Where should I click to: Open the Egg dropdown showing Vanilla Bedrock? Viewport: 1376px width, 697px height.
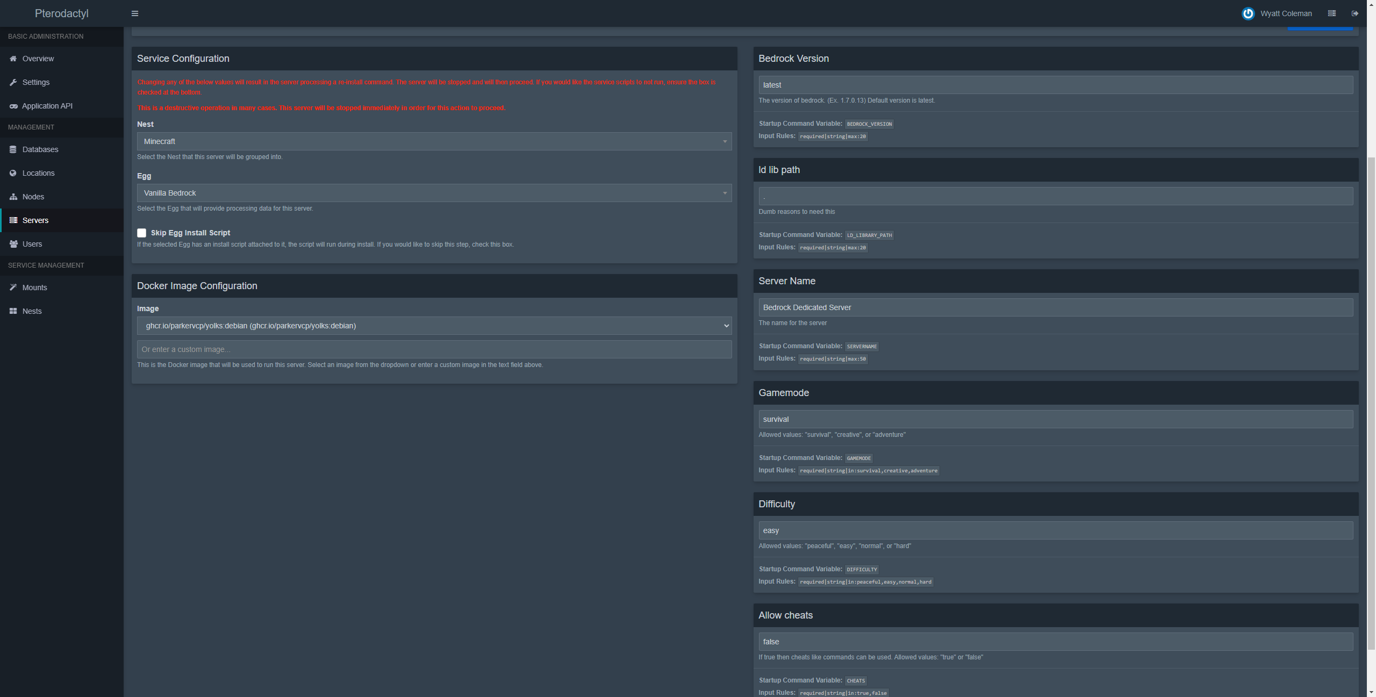(434, 193)
